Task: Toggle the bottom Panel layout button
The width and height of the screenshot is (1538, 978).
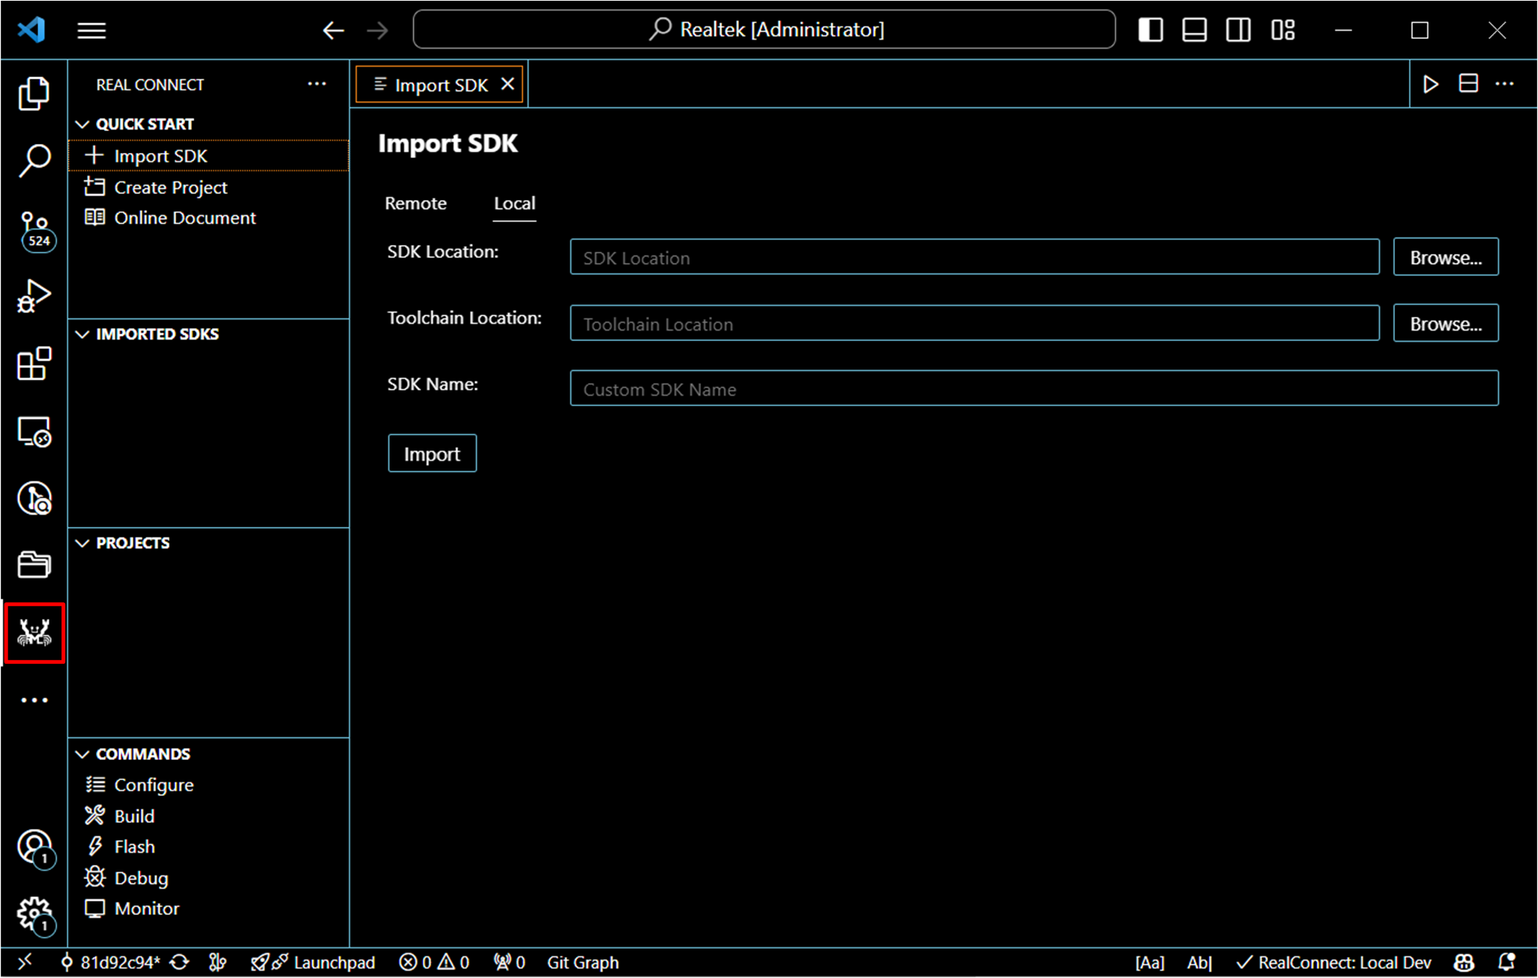Action: pyautogui.click(x=1194, y=30)
